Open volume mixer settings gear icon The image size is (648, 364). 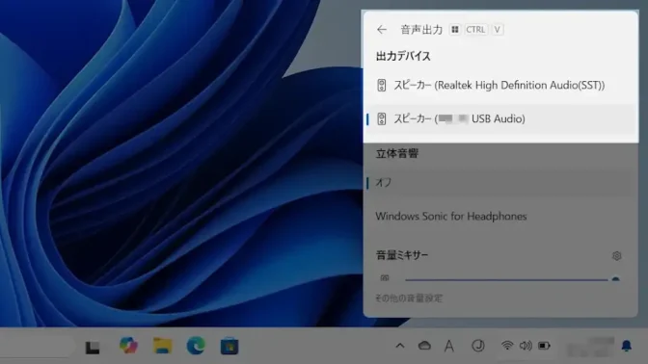[616, 256]
